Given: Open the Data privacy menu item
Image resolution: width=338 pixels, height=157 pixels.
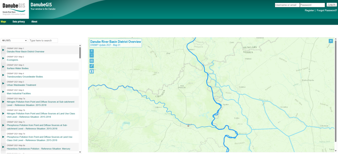Looking at the screenshot, I should click(x=18, y=22).
